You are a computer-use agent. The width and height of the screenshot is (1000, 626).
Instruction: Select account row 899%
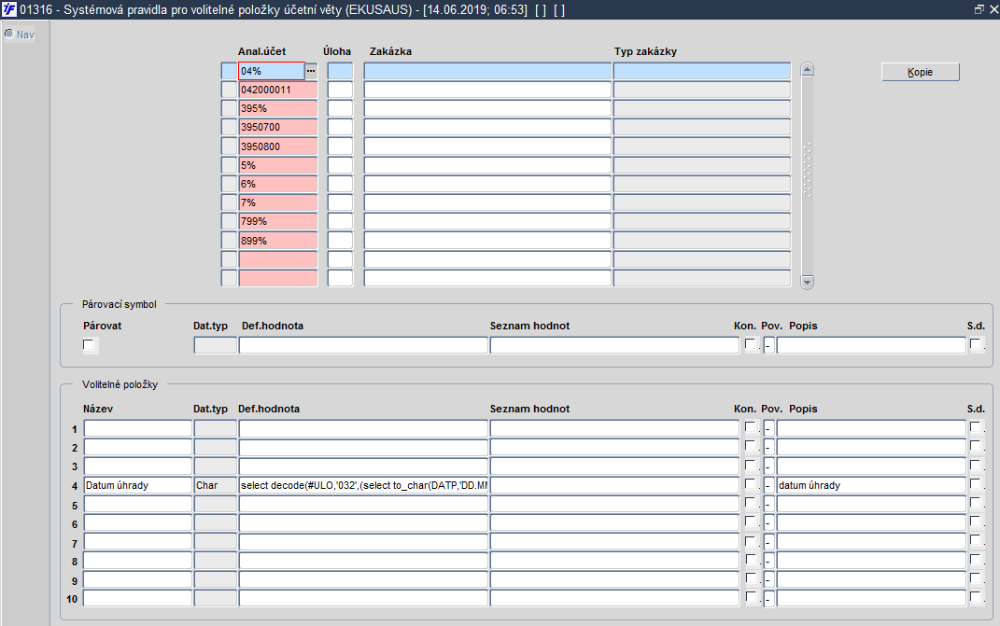[x=278, y=241]
